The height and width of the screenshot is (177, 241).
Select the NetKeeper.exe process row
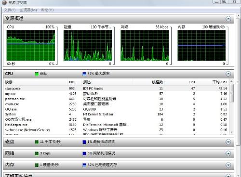[x=116, y=125]
